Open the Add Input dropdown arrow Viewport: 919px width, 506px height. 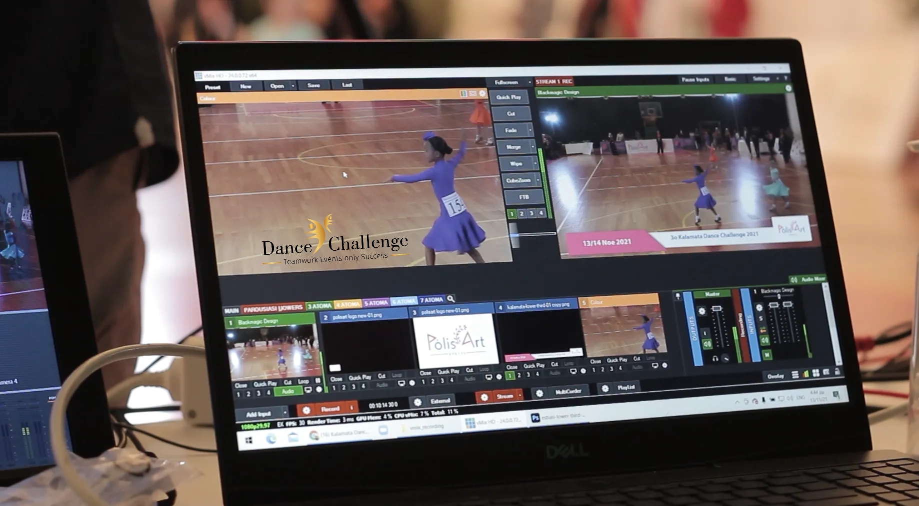285,413
